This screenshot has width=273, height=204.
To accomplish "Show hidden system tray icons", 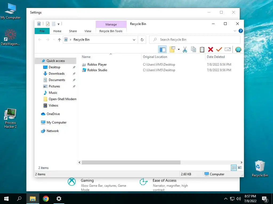I will pos(226,199).
